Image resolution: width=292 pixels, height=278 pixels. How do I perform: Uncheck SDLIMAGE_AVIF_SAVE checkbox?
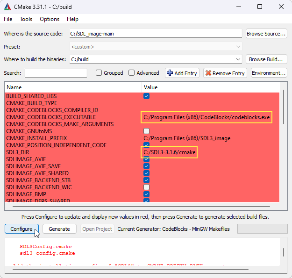click(146, 166)
